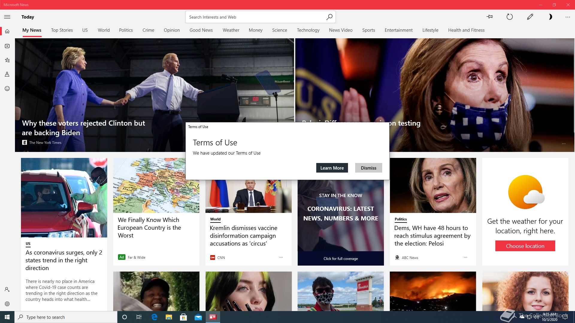Open options on the Pelosi hero story
575x323 pixels.
(x=564, y=144)
